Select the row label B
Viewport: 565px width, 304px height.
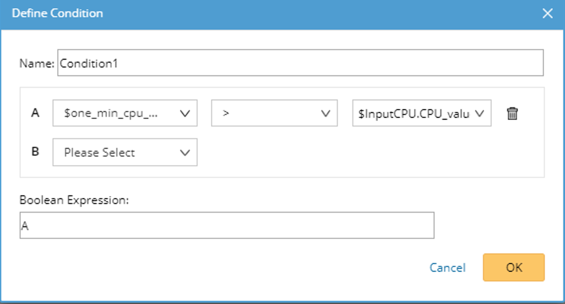point(35,151)
